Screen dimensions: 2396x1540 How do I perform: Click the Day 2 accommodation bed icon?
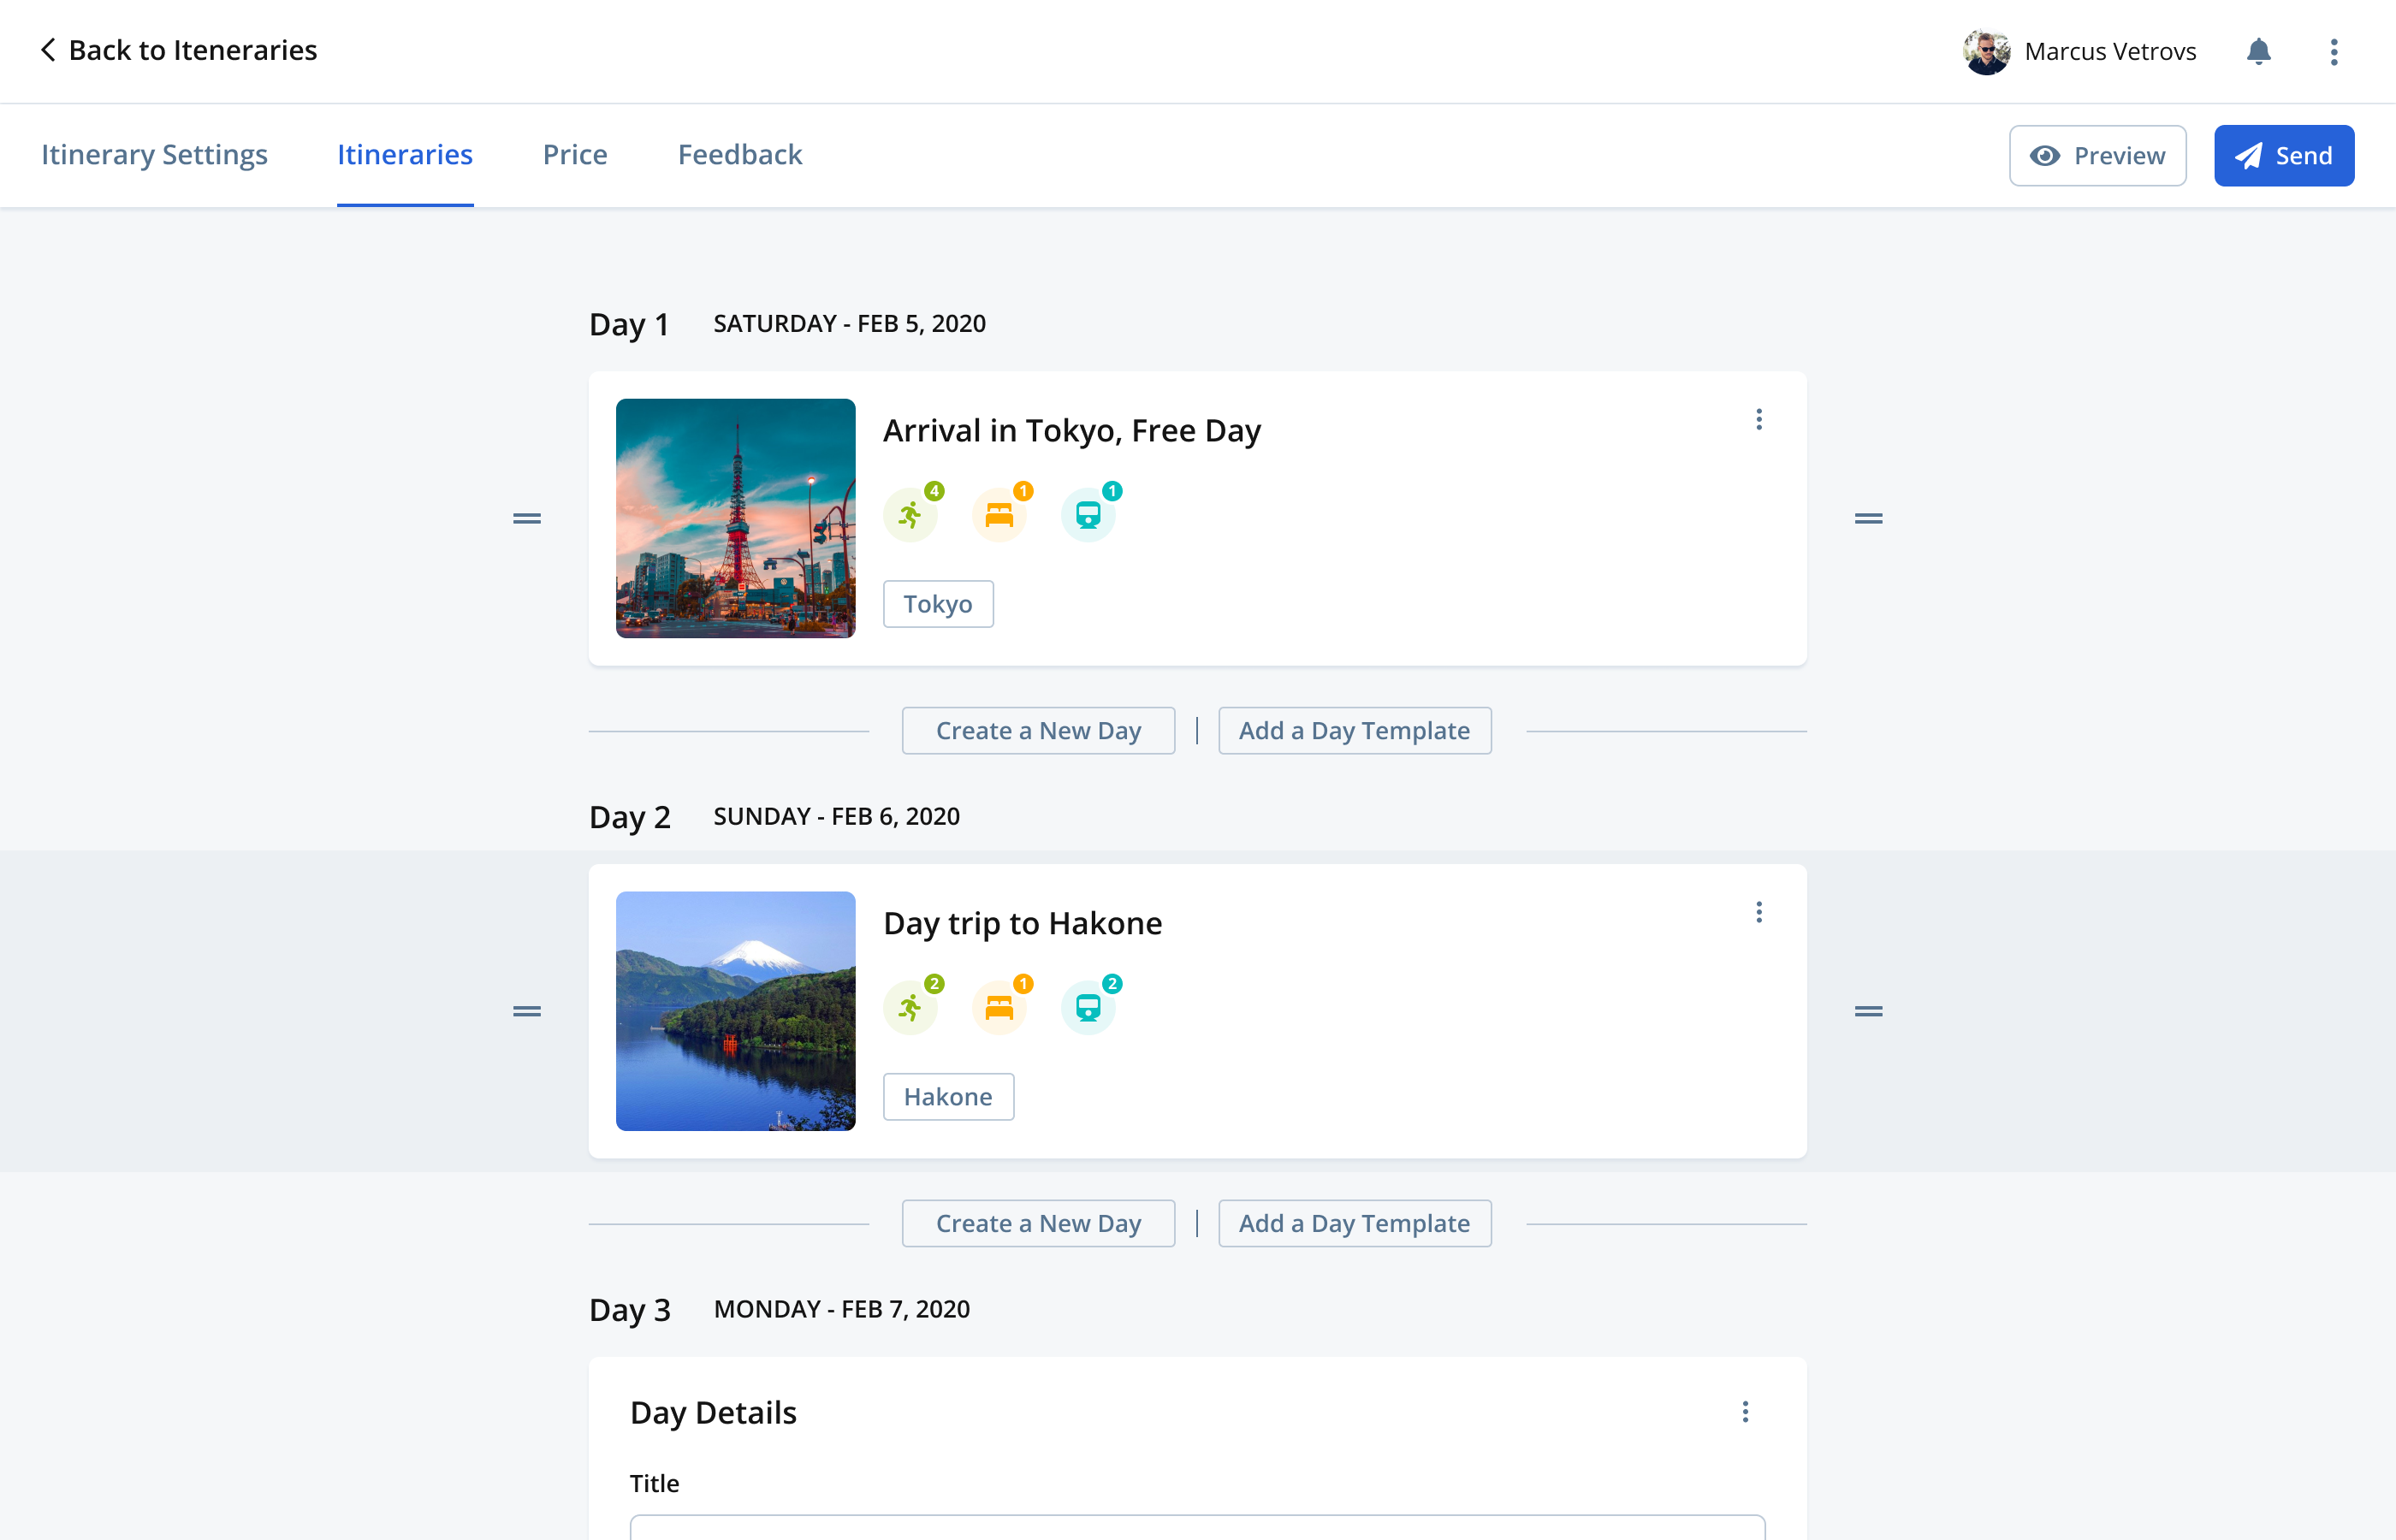click(999, 1007)
